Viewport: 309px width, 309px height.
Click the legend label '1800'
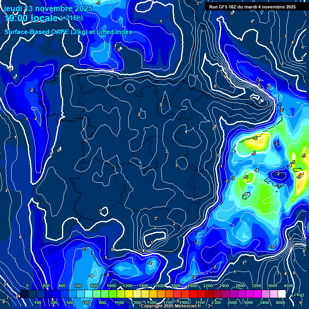[176, 286]
